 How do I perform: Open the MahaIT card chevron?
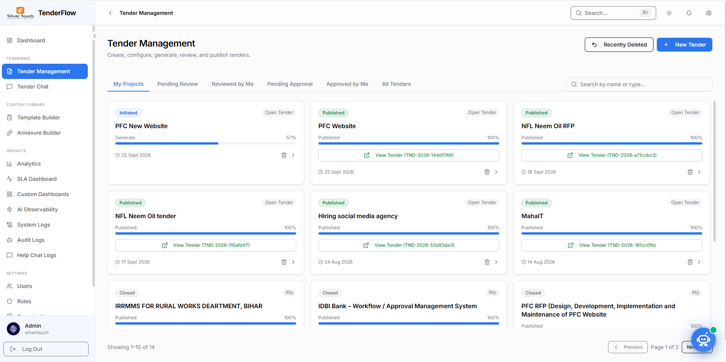point(699,262)
